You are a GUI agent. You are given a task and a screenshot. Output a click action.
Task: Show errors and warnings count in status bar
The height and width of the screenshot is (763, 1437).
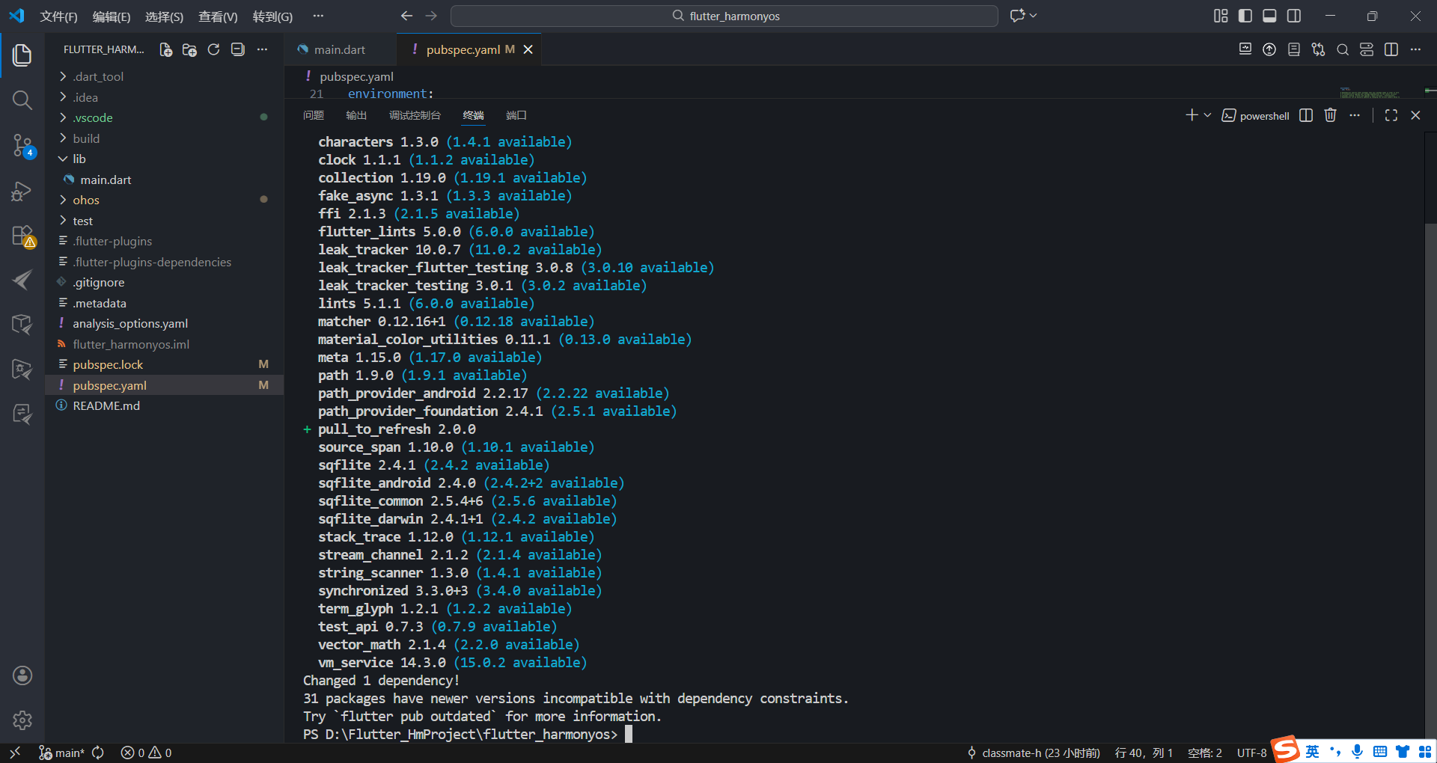[x=147, y=753]
